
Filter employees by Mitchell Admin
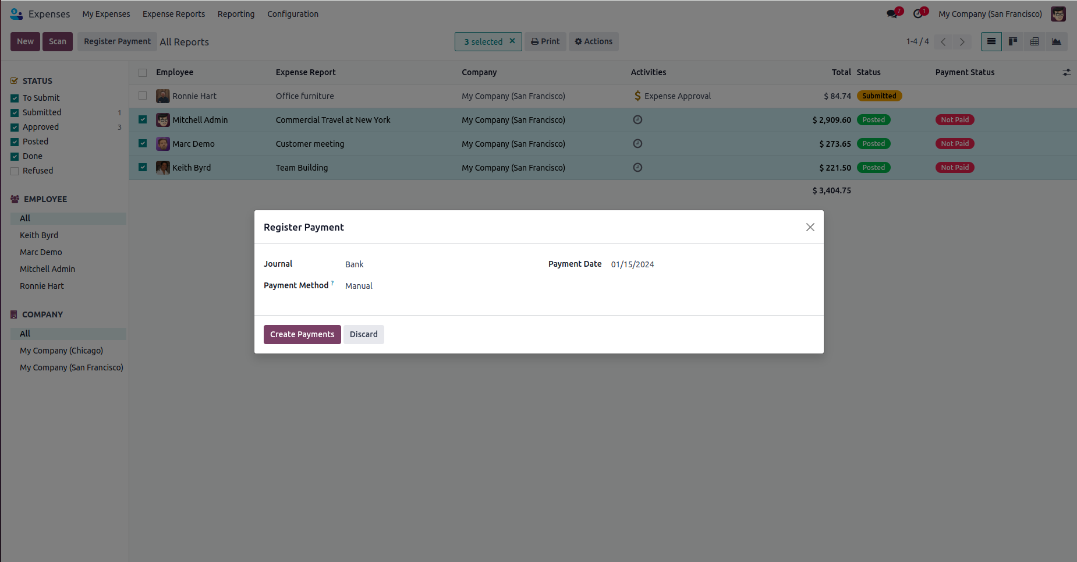coord(47,269)
